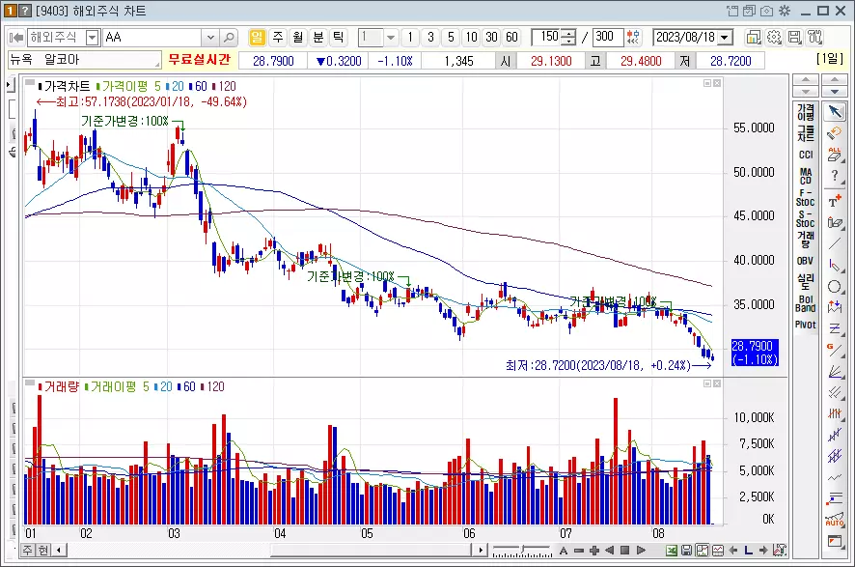
Task: Page the drawing toolbar up or down
Action: [835, 86]
